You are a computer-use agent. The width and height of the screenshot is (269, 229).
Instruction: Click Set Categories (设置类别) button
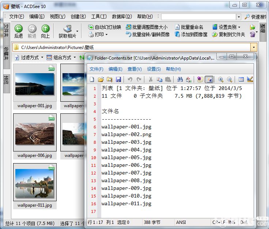224,27
